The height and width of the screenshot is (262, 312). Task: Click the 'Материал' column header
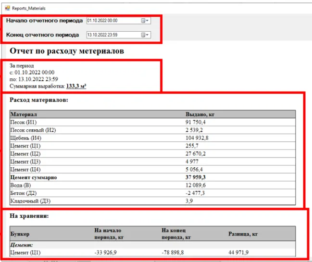tap(24, 114)
